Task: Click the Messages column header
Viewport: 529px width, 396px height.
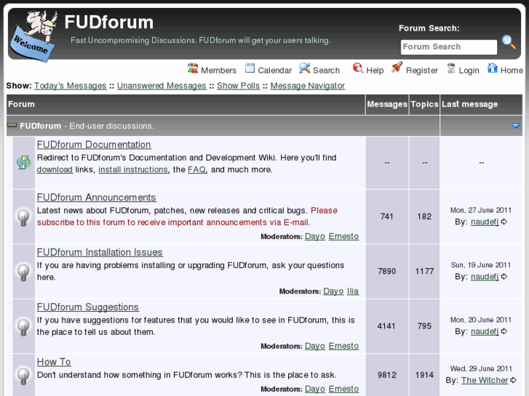Action: (387, 105)
